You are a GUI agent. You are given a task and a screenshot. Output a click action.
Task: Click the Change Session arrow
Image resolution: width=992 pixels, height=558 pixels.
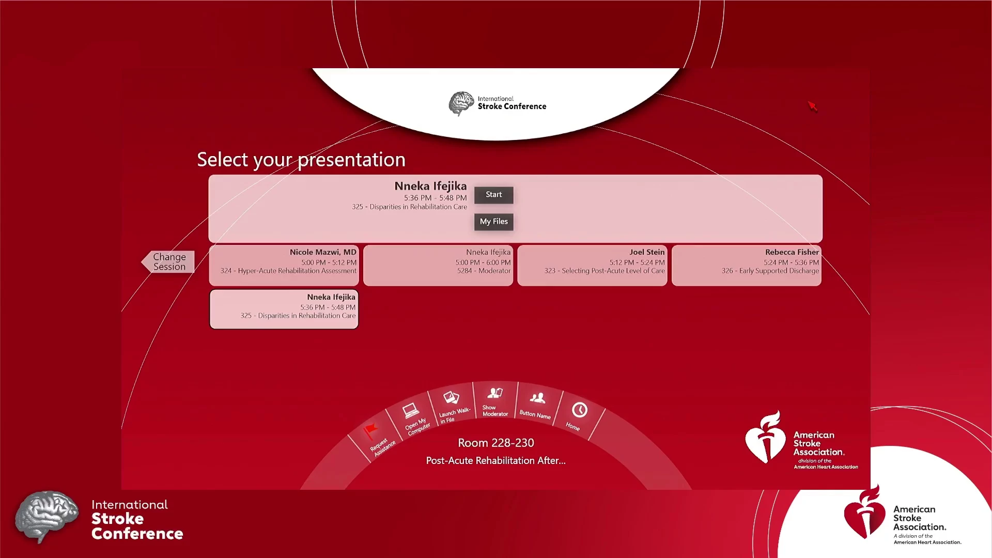pyautogui.click(x=168, y=262)
